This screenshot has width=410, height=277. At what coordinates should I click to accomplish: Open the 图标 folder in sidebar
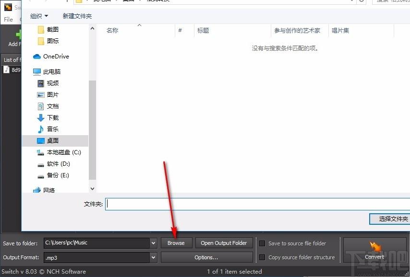[x=52, y=41]
